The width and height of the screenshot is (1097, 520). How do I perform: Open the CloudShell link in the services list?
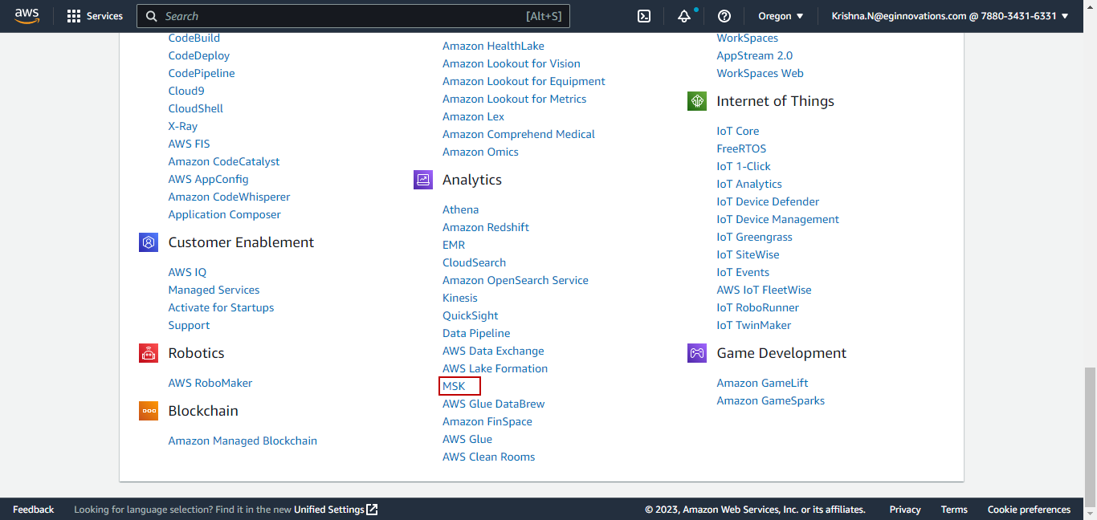[196, 108]
